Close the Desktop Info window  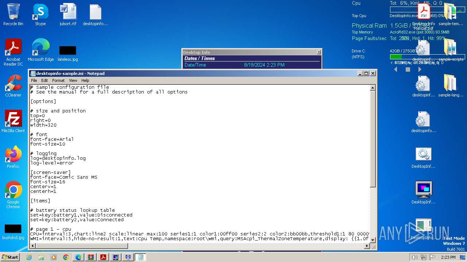click(319, 52)
